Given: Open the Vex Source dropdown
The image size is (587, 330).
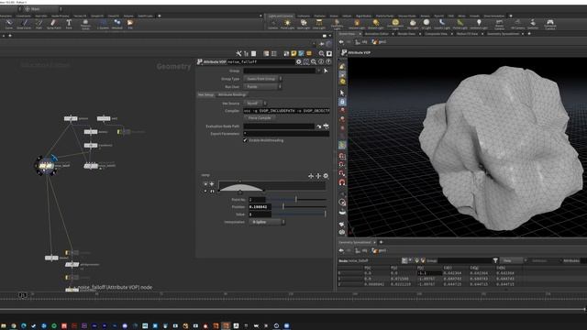Looking at the screenshot, I should (255, 103).
